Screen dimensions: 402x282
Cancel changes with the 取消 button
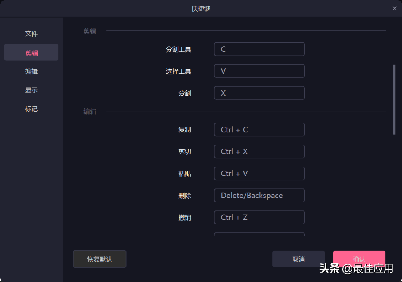(x=299, y=259)
